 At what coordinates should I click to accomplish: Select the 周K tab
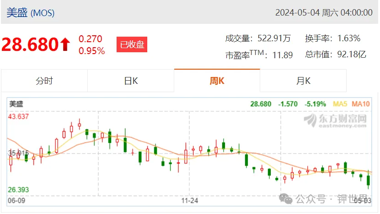pyautogui.click(x=217, y=81)
